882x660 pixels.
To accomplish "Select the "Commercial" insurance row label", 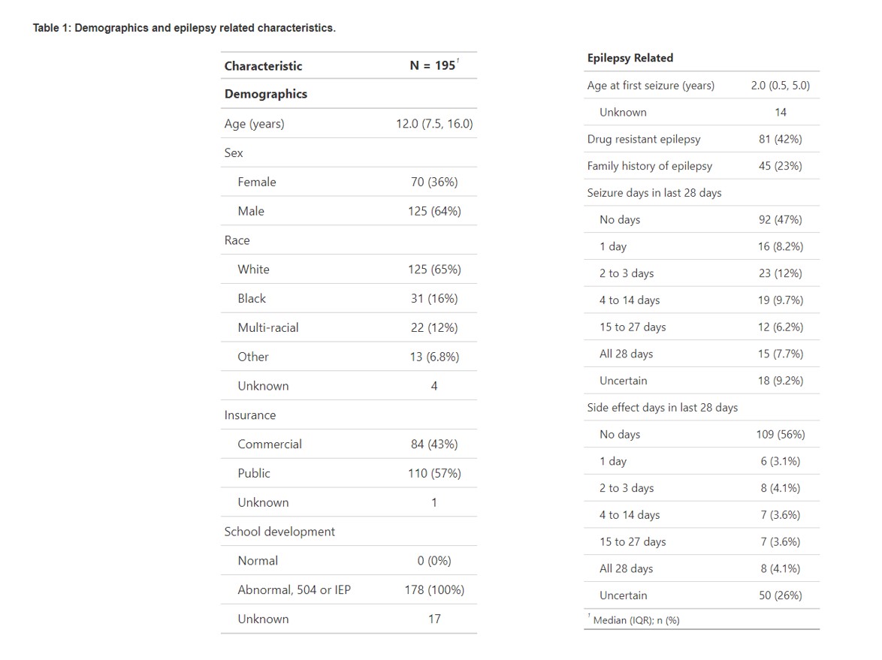I will pyautogui.click(x=269, y=445).
